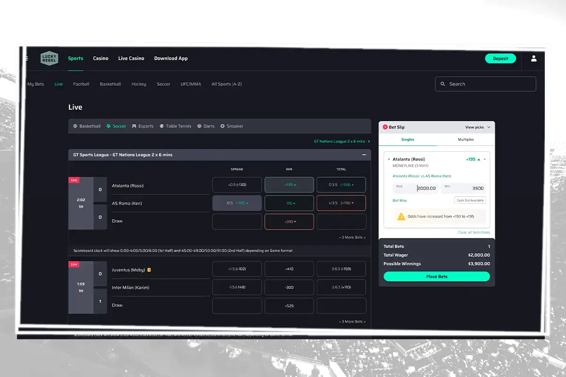Screen dimensions: 566x377
Task: Open the Esports live section icon
Action: [133, 126]
